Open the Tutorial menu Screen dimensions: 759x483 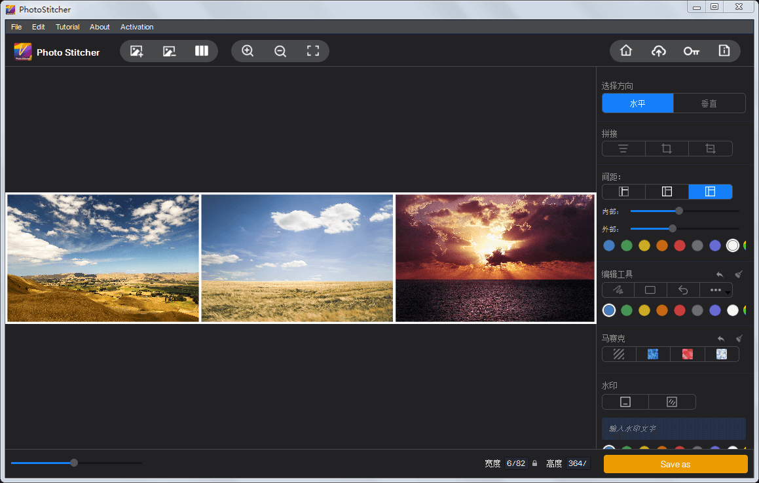[x=67, y=27]
